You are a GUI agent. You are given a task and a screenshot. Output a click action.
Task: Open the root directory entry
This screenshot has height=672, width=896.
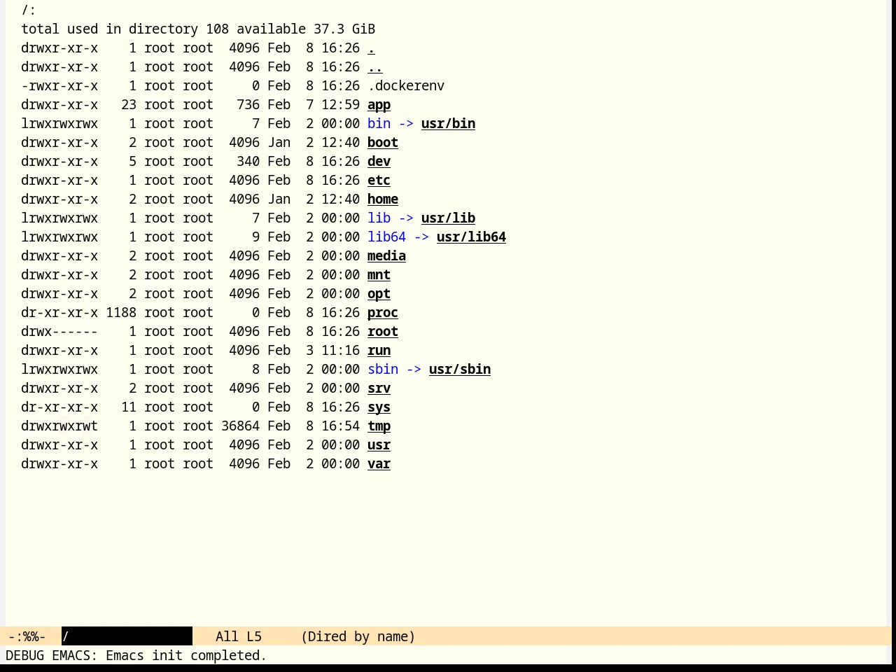[383, 332]
